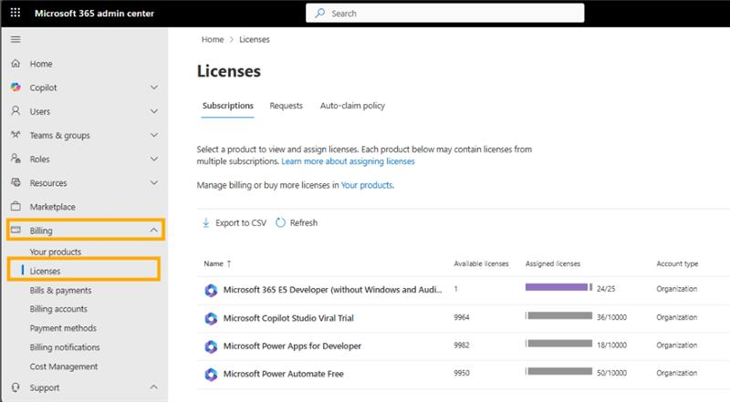Image resolution: width=730 pixels, height=402 pixels.
Task: Open the app launcher waffle icon
Action: (16, 13)
